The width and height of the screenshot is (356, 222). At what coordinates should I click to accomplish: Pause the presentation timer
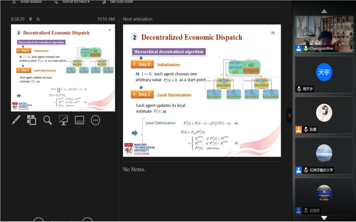pyautogui.click(x=30, y=19)
